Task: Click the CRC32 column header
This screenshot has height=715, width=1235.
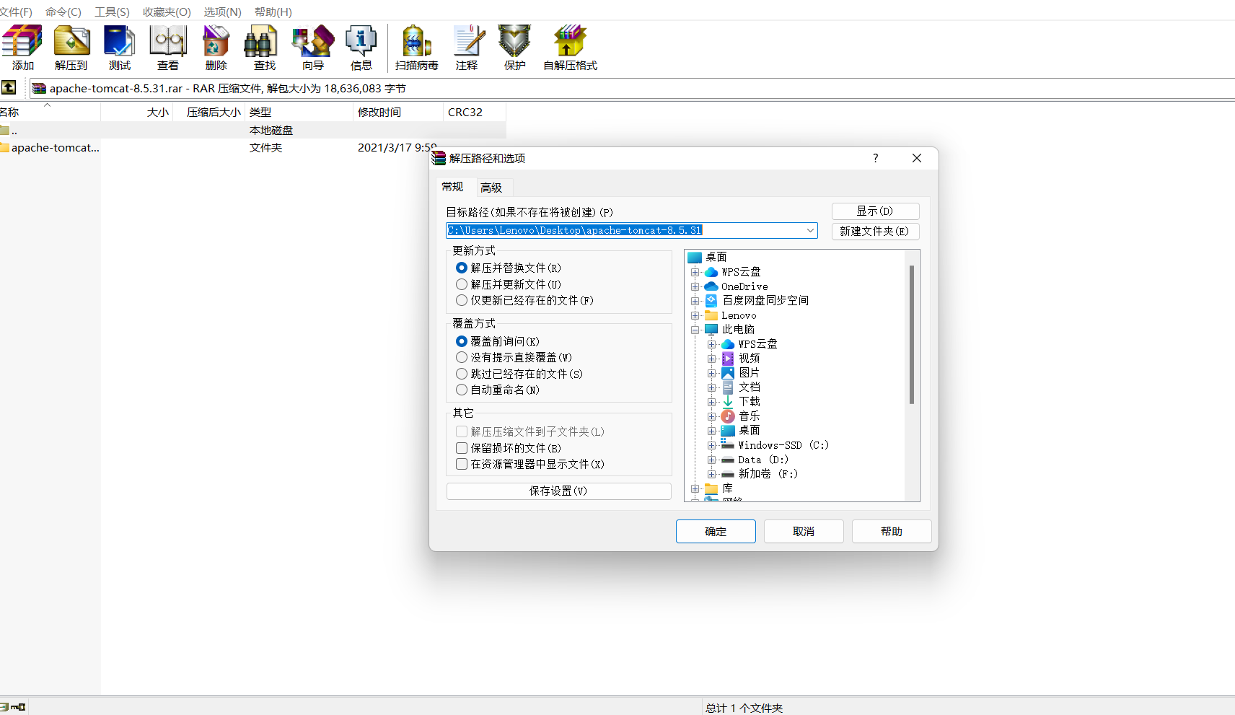Action: click(474, 112)
